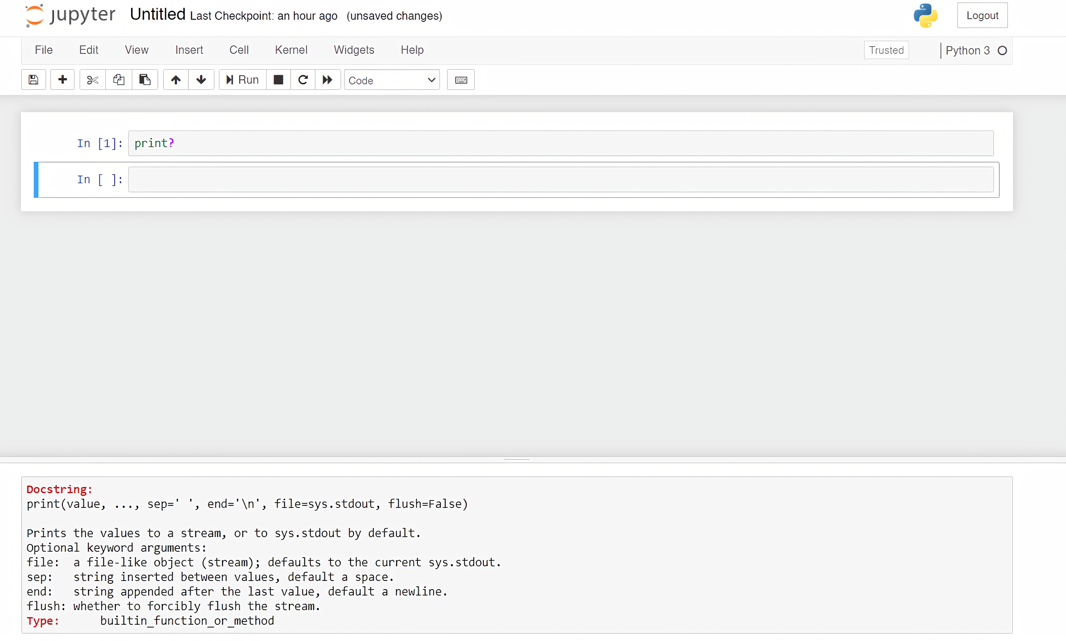Check kernel status via the indicator circle

click(1002, 50)
